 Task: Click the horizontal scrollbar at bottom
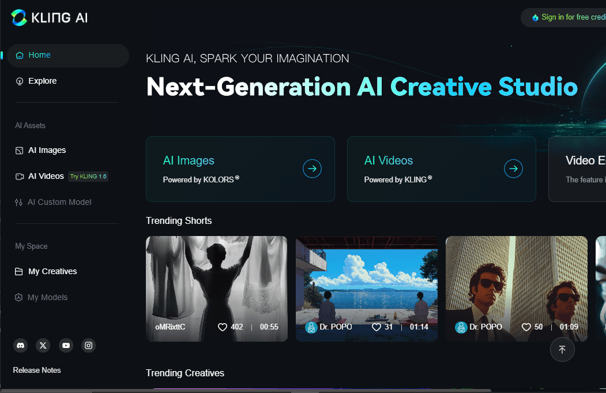tap(246, 391)
